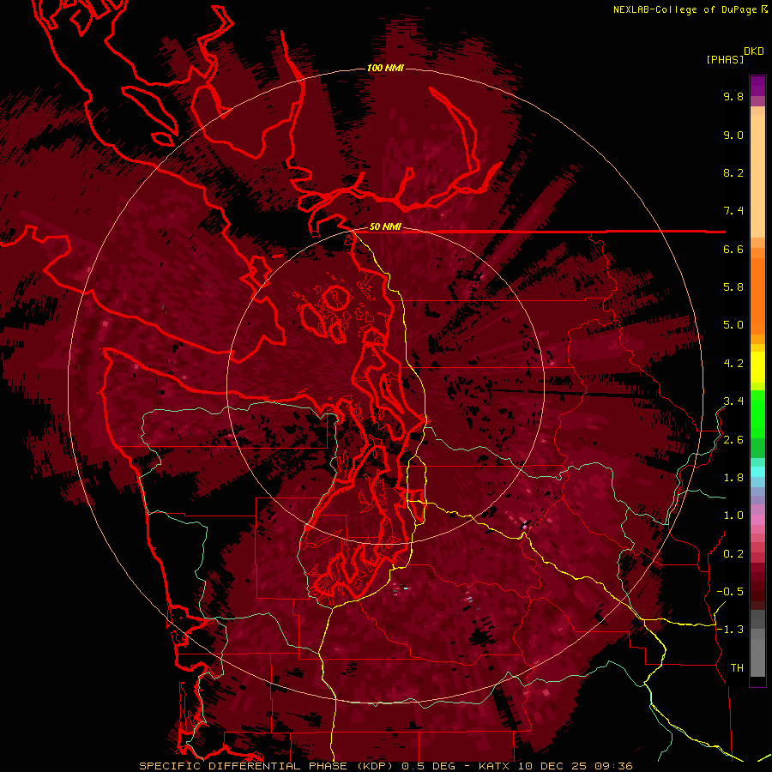The image size is (772, 772).
Task: Click the orange segment of the color bar
Action: [757, 295]
